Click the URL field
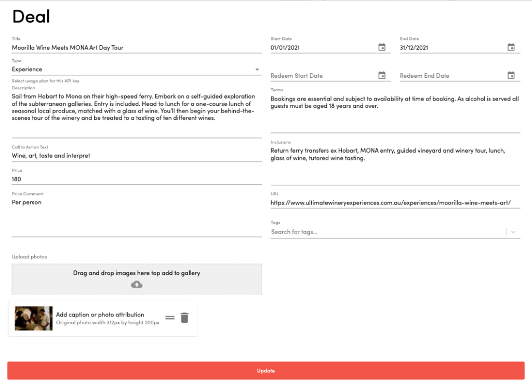Image resolution: width=532 pixels, height=384 pixels. tap(395, 203)
